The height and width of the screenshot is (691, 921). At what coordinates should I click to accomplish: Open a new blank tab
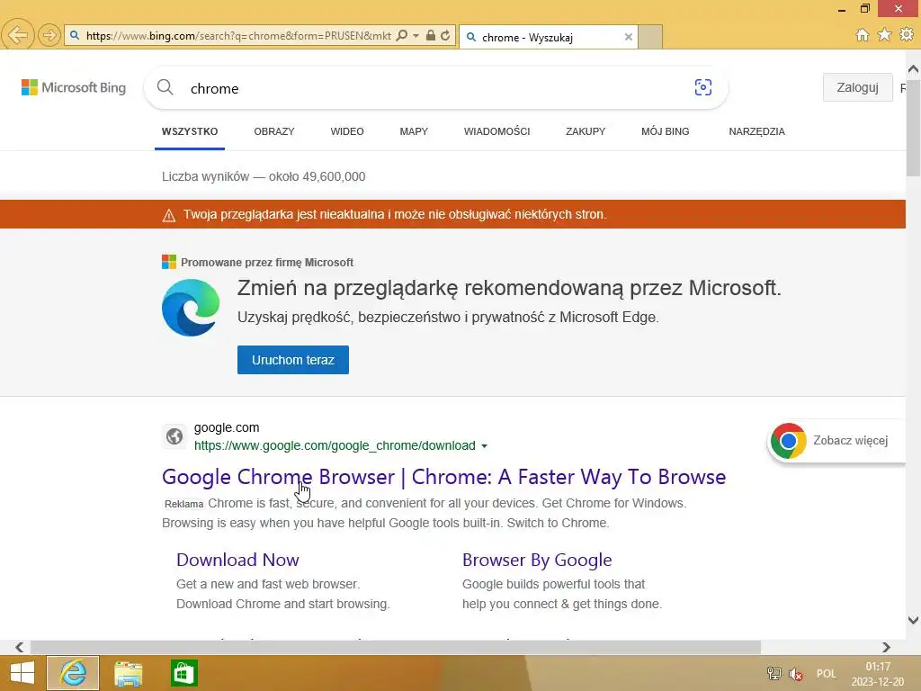point(650,37)
